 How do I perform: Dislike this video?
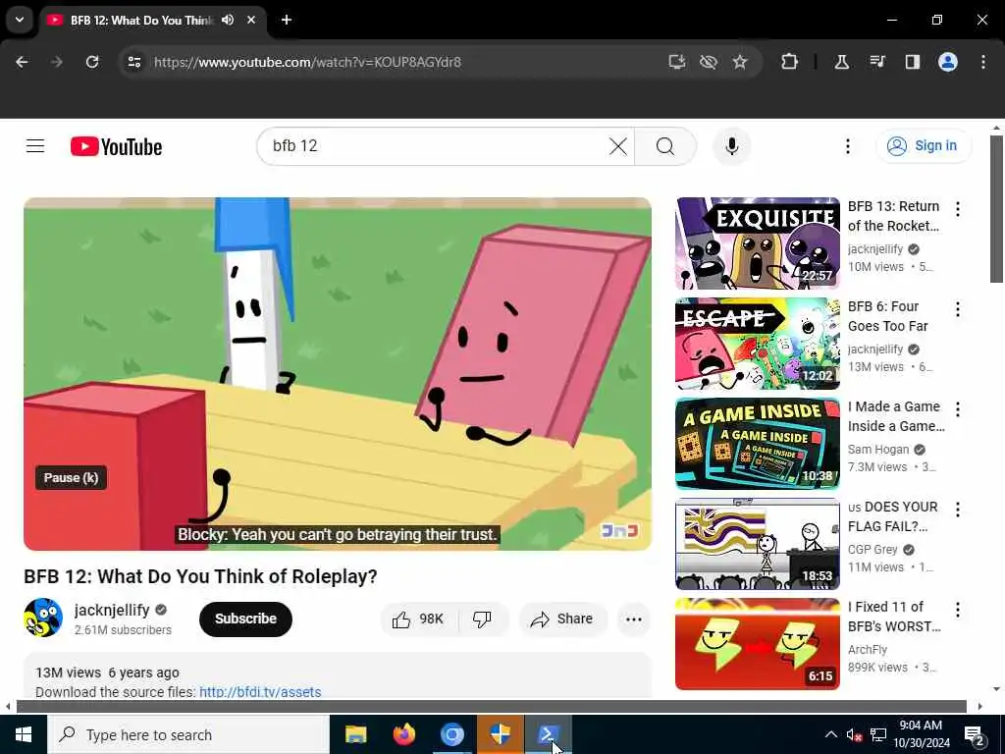coord(482,619)
